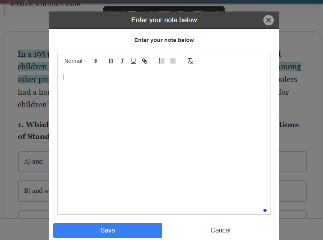The width and height of the screenshot is (323, 240).
Task: Click the purple dot in the editor corner
Action: point(265,210)
